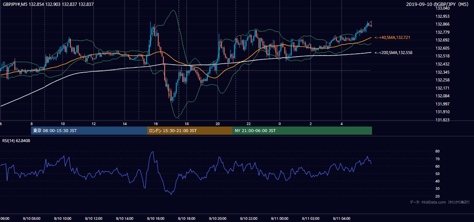The width and height of the screenshot is (474, 222).
Task: Click time label 9/10 10:00
Action: (63, 219)
